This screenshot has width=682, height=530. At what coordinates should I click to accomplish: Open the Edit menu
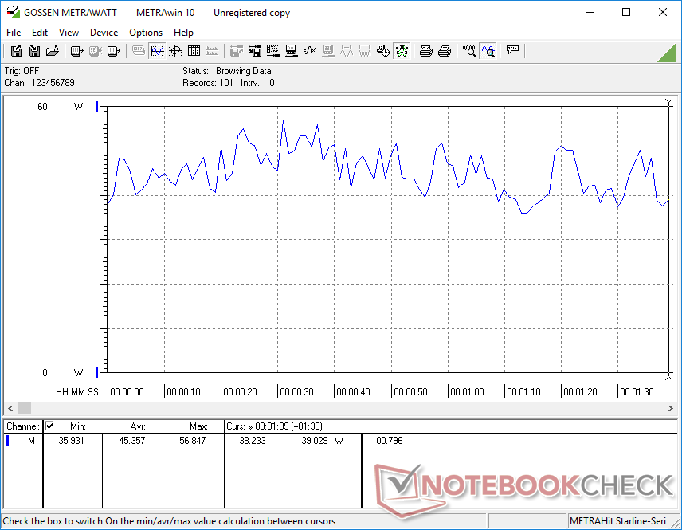click(x=40, y=33)
